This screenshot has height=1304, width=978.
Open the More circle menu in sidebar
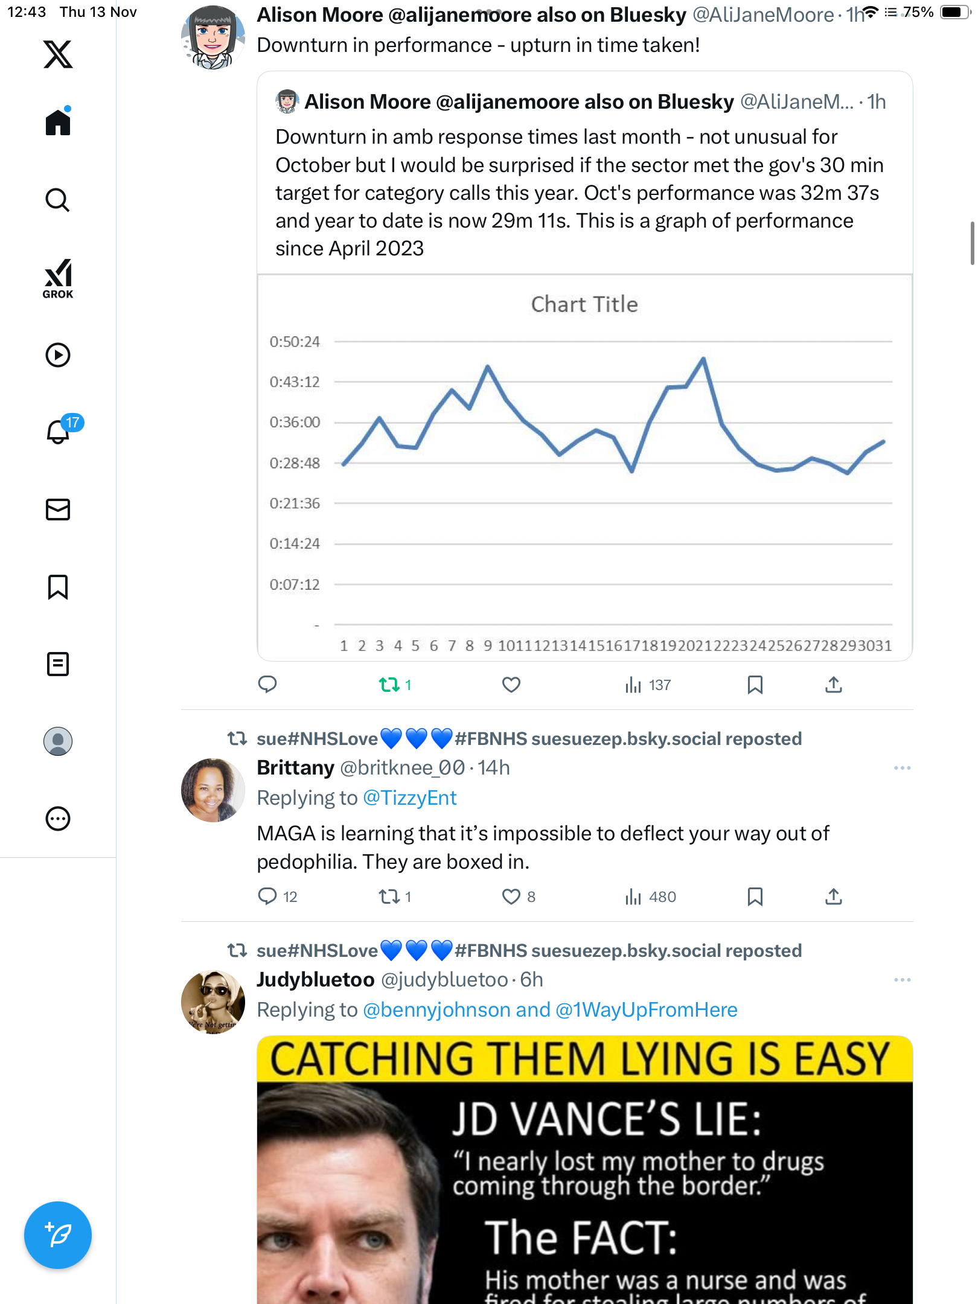(58, 819)
